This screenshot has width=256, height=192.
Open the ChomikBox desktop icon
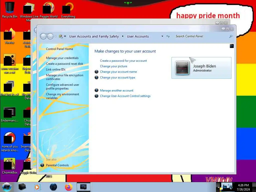click(10, 166)
